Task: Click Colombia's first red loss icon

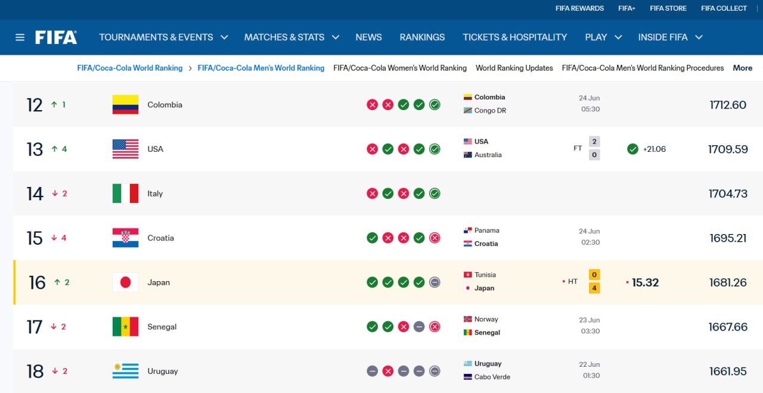Action: point(373,105)
